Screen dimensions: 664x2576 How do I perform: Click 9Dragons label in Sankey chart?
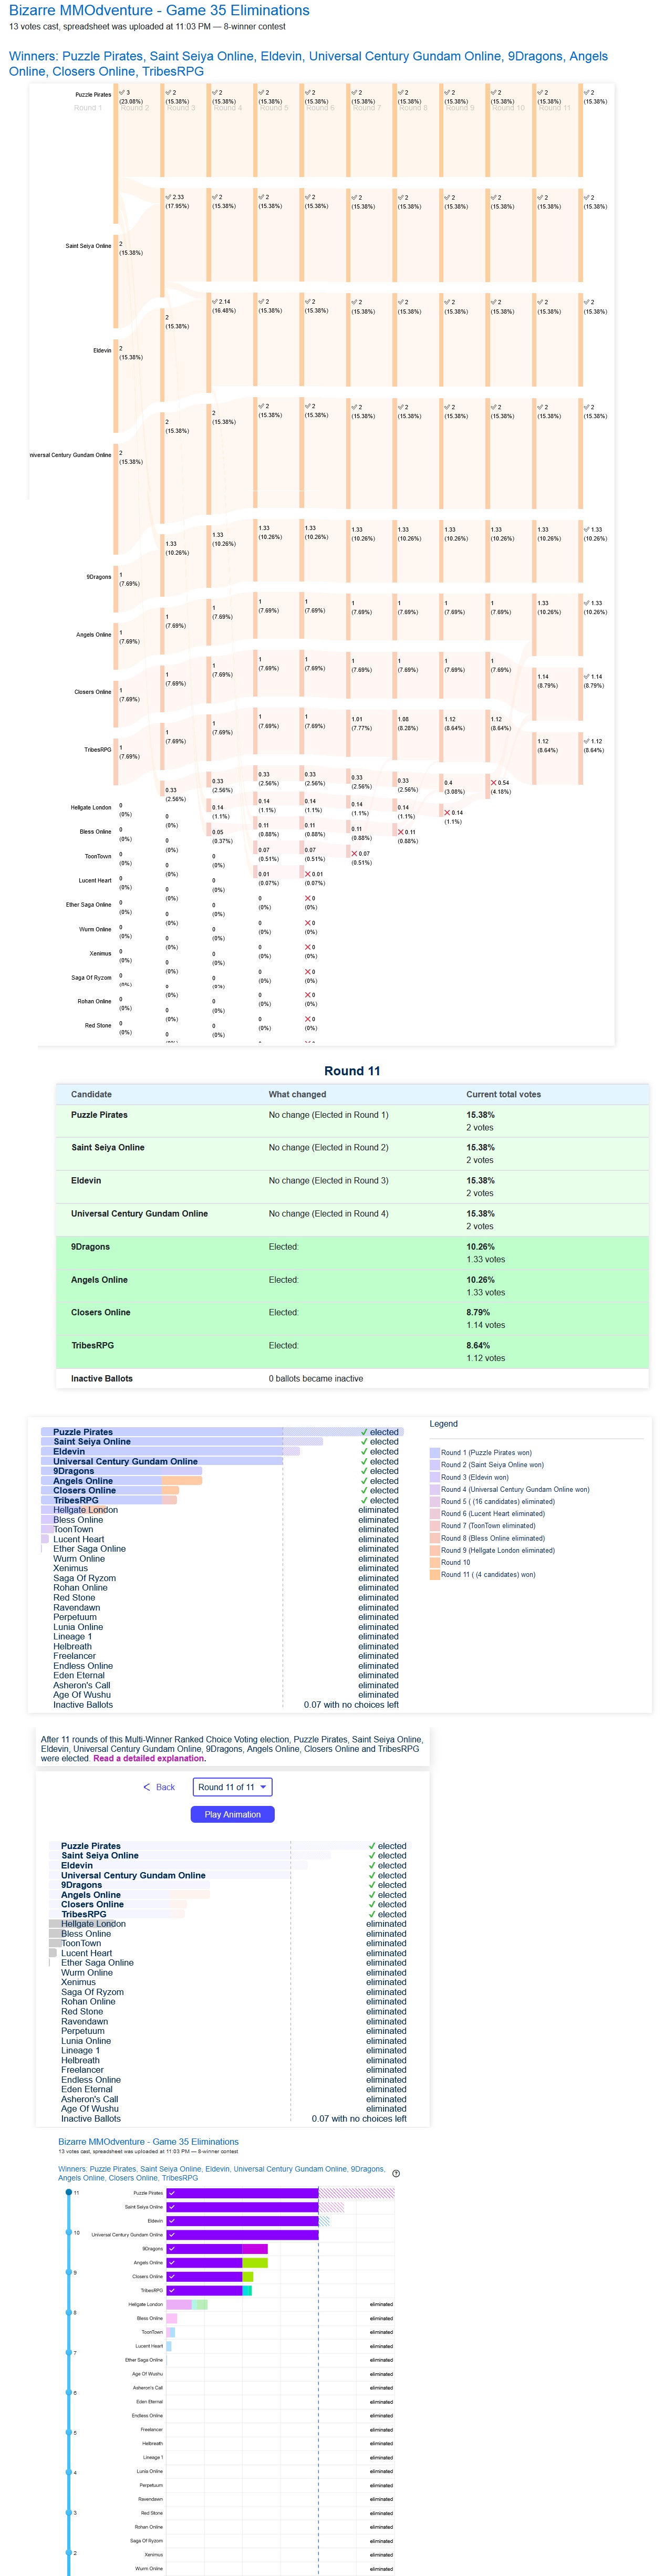pyautogui.click(x=99, y=577)
